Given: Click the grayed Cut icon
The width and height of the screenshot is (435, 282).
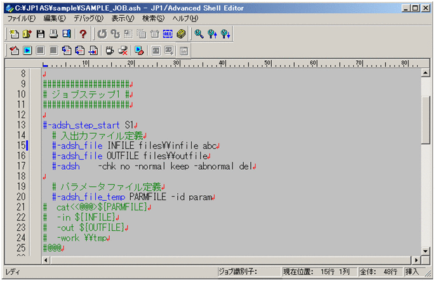Looking at the screenshot, I should [x=128, y=34].
